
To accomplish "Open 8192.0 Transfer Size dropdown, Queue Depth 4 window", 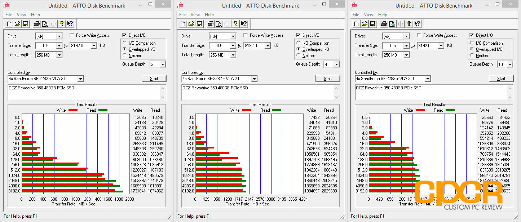I will tap(257, 45).
